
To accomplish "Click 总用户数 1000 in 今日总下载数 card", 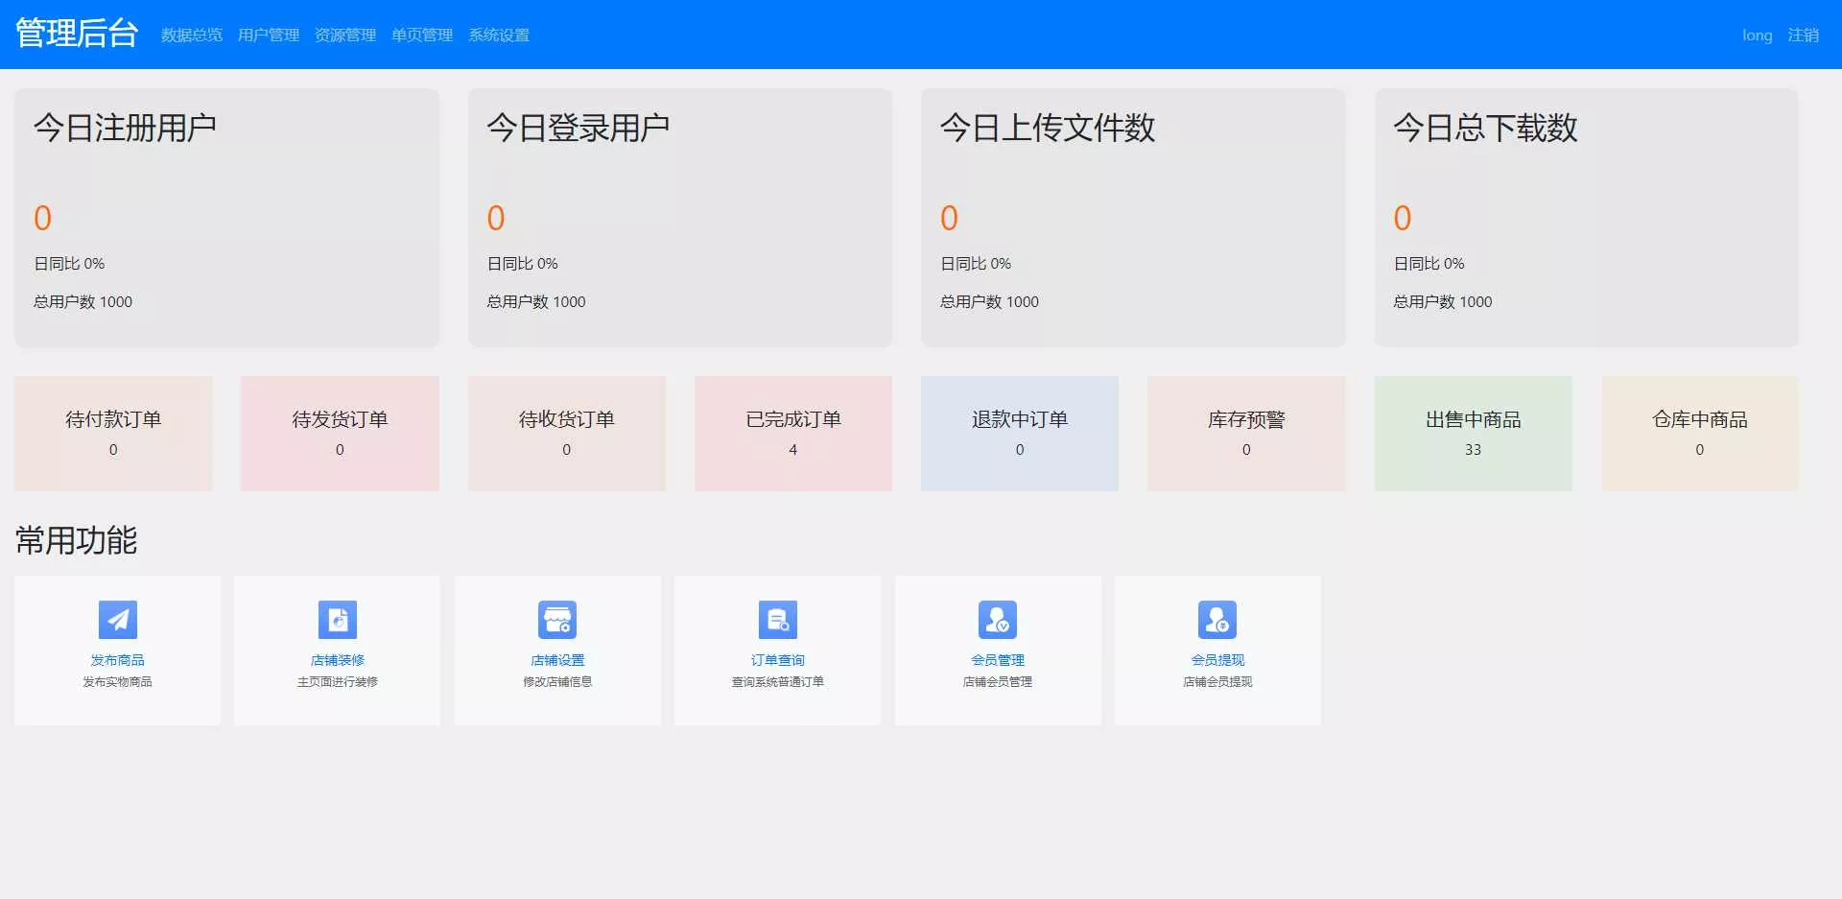I will click(x=1443, y=302).
